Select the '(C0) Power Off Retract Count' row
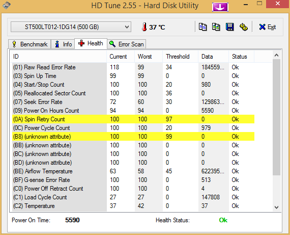 click(133, 189)
